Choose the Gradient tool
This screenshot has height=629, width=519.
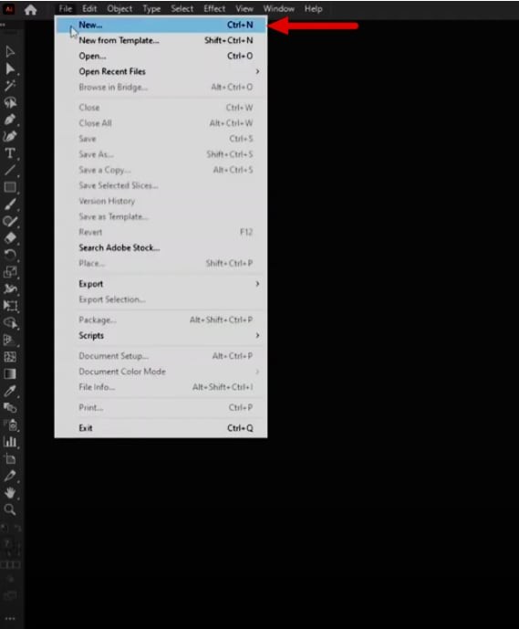click(10, 374)
